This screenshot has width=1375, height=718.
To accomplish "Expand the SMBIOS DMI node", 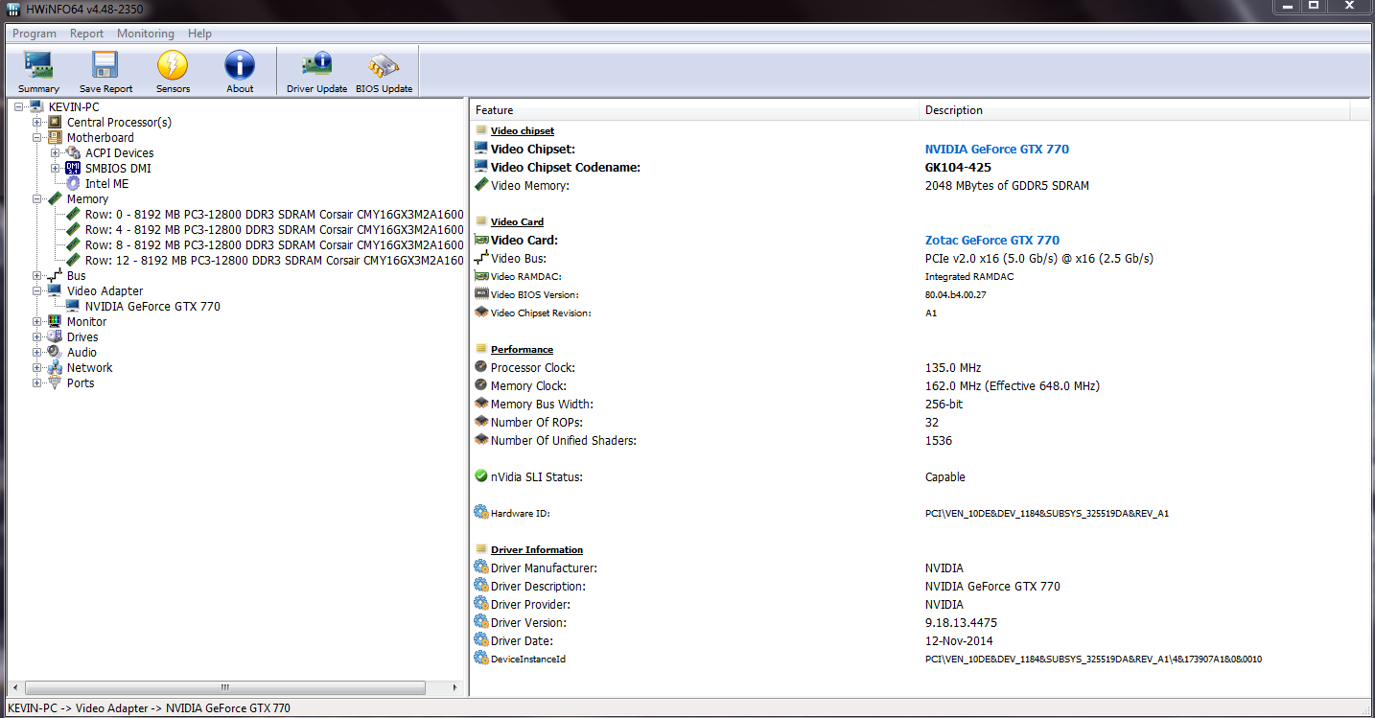I will pyautogui.click(x=56, y=168).
